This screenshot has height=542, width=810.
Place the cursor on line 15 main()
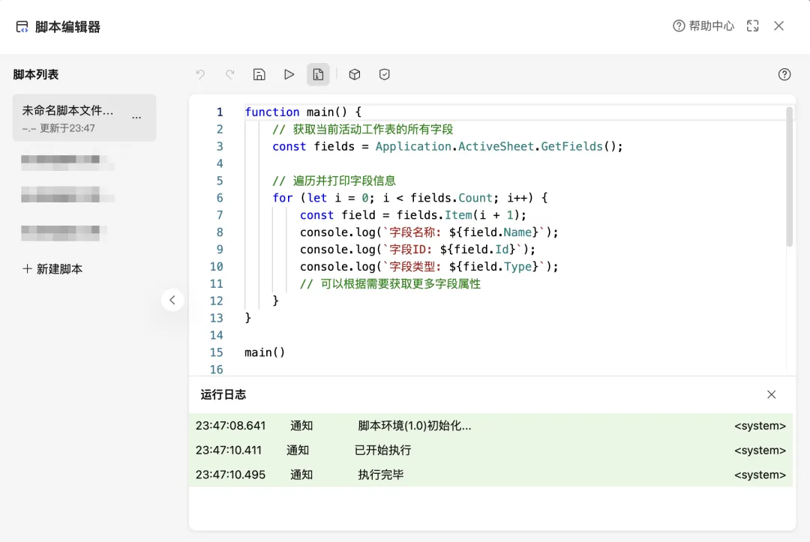click(265, 352)
